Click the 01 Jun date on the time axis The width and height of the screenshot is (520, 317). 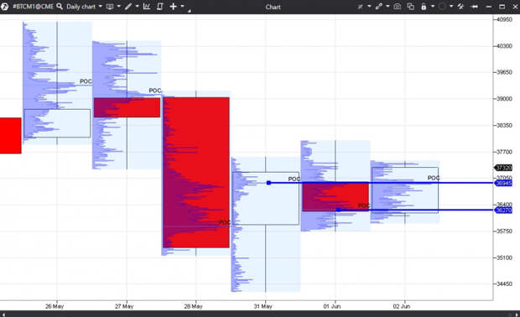[x=332, y=306]
